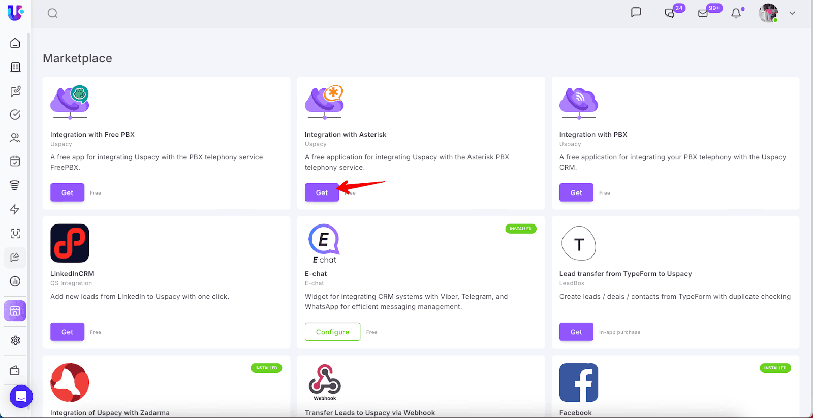Open the LinkedInCRM app logo
This screenshot has height=418, width=813.
(x=70, y=243)
